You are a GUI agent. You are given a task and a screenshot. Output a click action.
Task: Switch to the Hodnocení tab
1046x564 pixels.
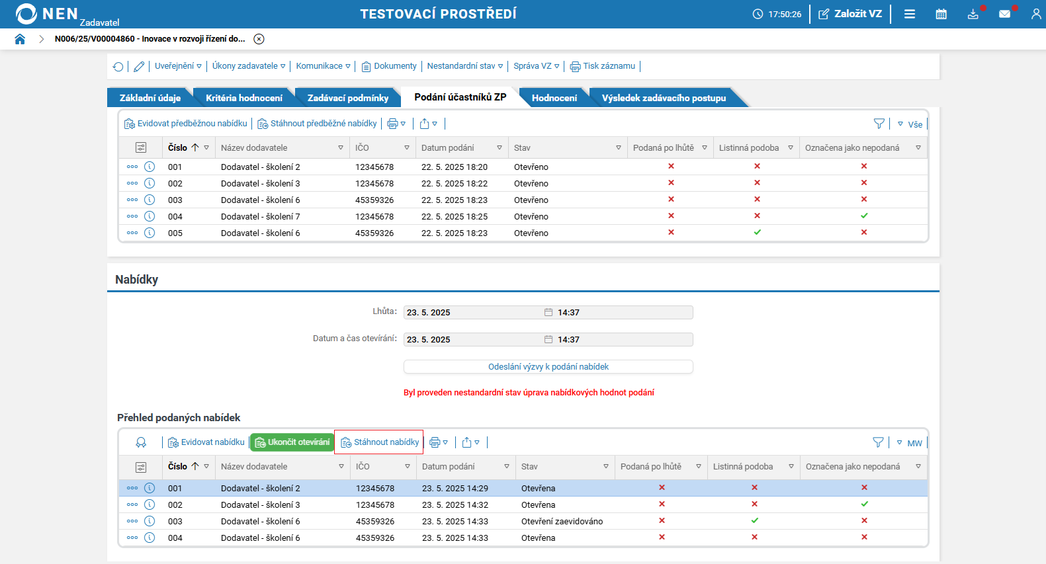554,98
